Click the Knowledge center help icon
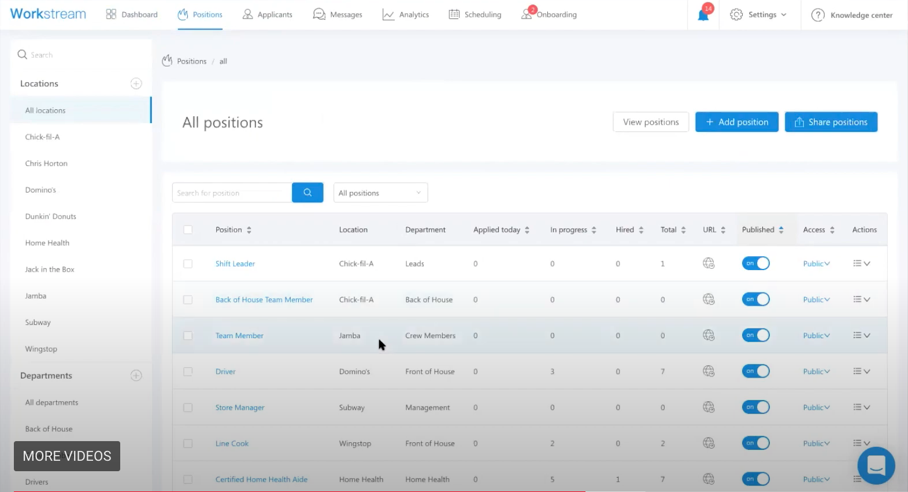 [818, 15]
